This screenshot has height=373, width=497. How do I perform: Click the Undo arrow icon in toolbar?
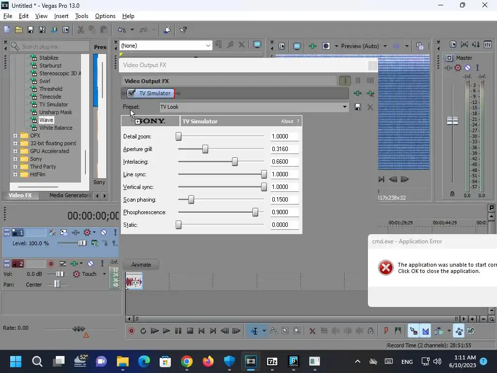tap(122, 30)
